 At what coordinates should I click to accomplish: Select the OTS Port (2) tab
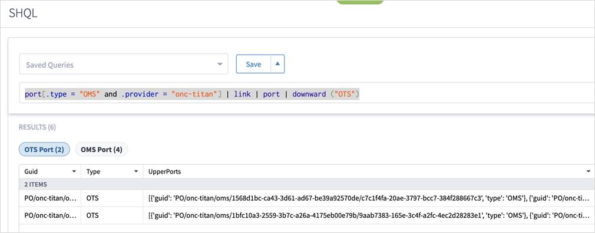[44, 149]
